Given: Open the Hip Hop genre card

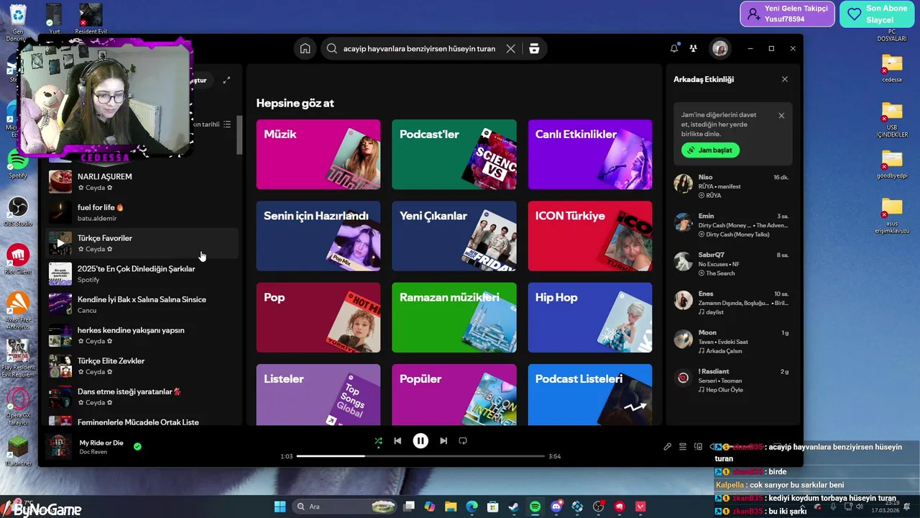Looking at the screenshot, I should (x=590, y=317).
